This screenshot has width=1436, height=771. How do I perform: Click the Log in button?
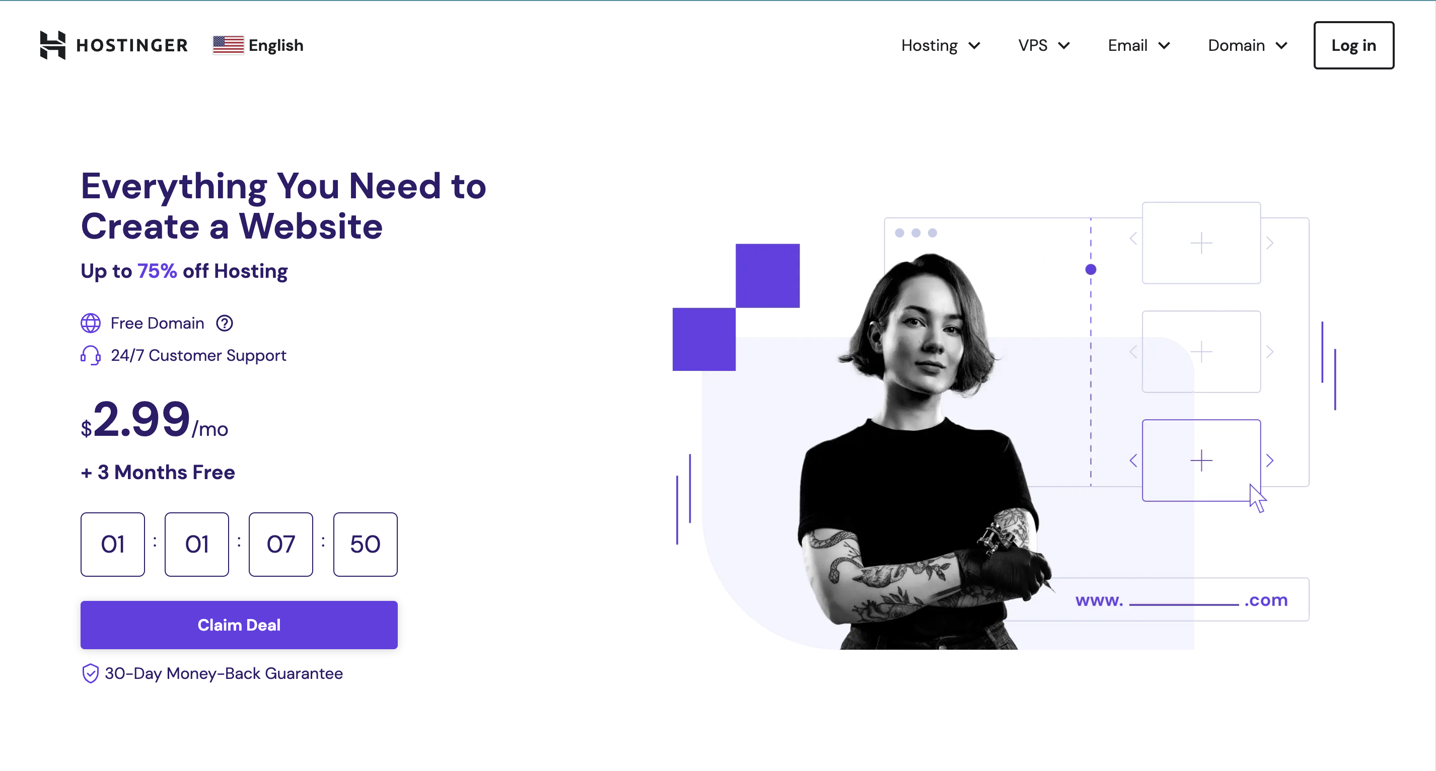(x=1353, y=45)
